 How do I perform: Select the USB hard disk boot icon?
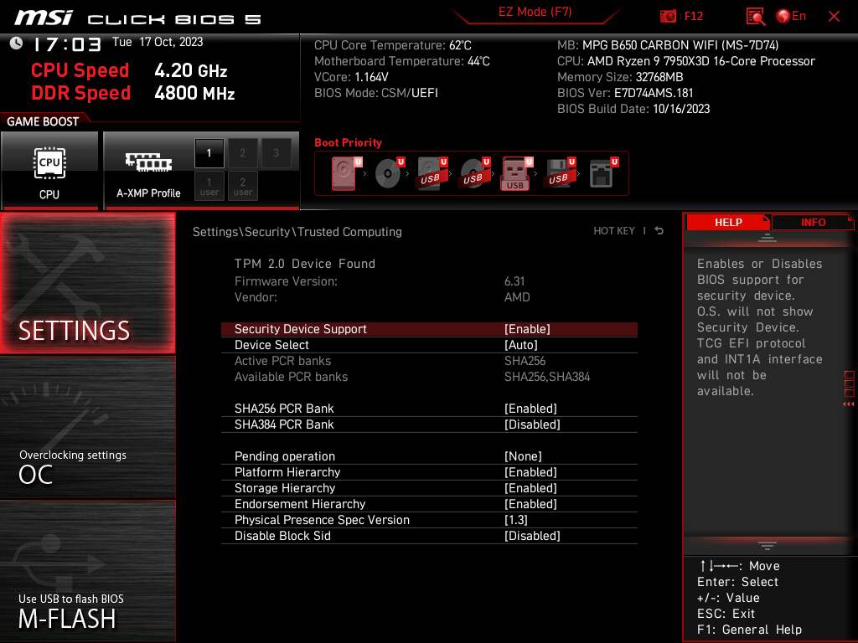pos(432,172)
